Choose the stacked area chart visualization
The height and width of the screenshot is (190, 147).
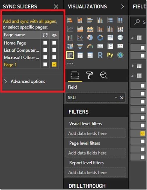90,29
